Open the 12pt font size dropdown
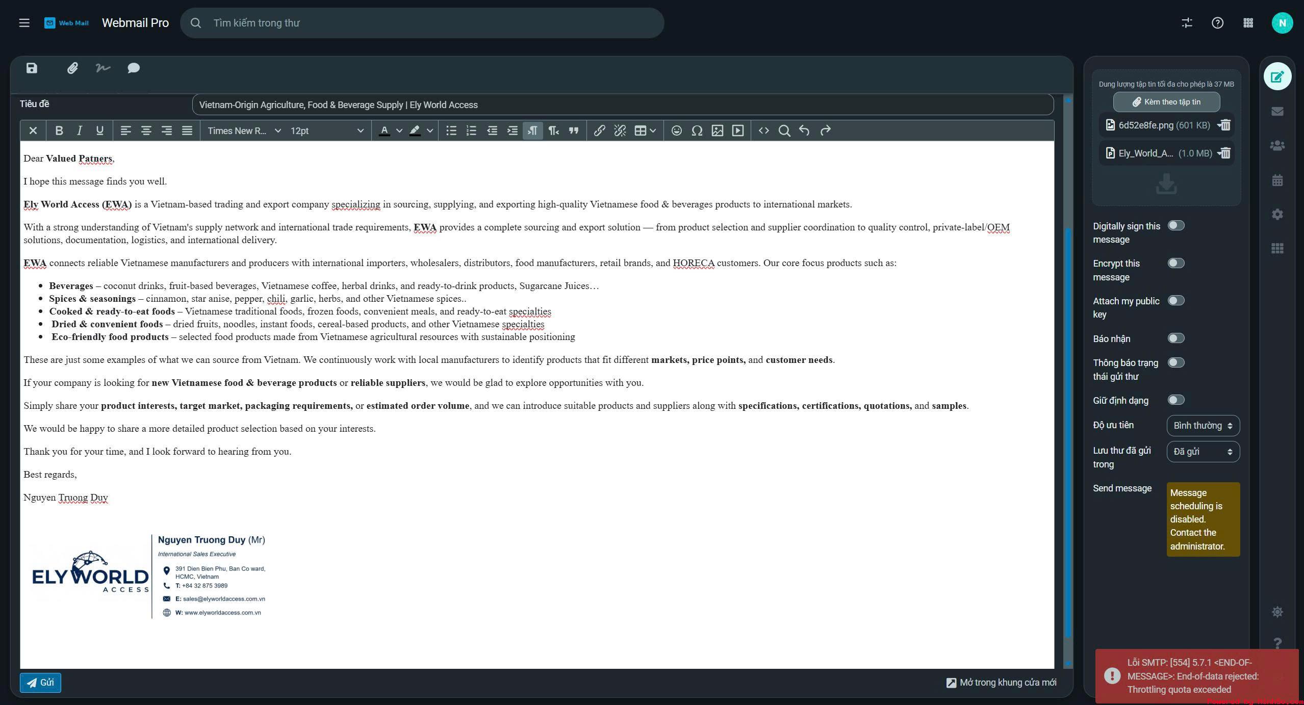 pyautogui.click(x=327, y=130)
